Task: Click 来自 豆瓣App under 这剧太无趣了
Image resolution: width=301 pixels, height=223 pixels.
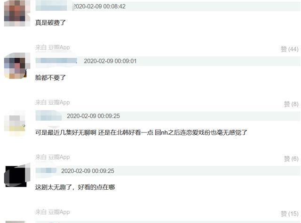Action: [x=52, y=212]
